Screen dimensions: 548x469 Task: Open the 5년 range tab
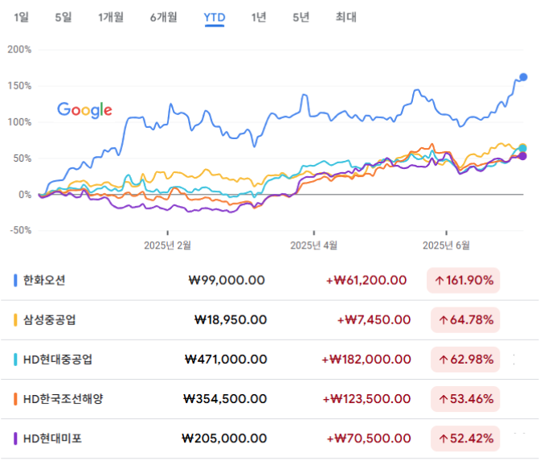click(301, 17)
